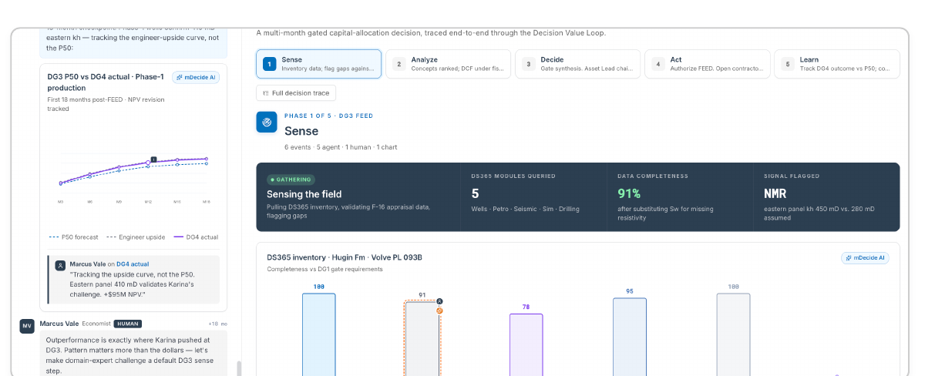Click the bar labeled 95
The width and height of the screenshot is (935, 376).
(x=630, y=337)
